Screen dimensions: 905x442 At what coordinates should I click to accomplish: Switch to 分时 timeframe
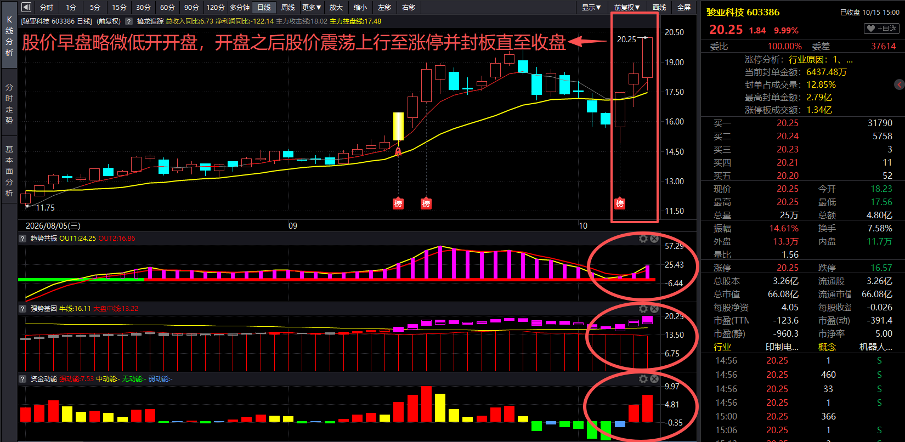coord(47,7)
